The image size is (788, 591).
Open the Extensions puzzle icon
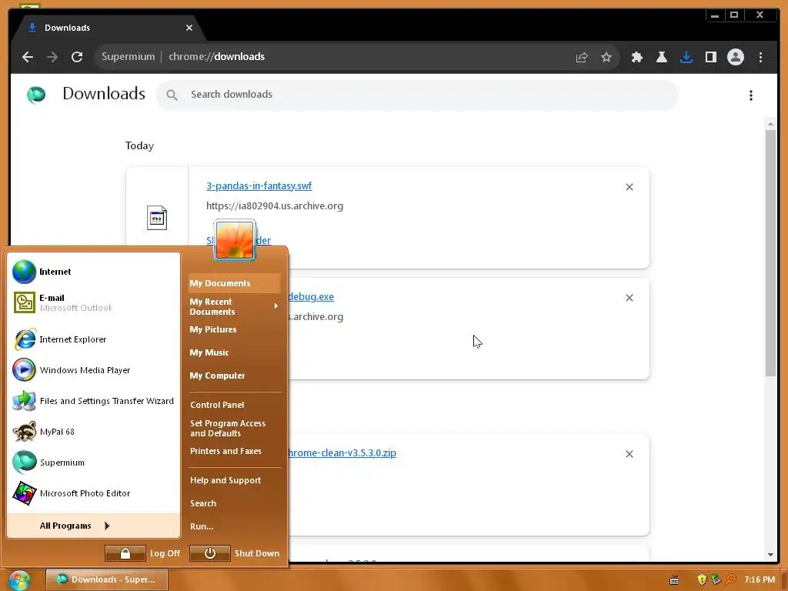(x=636, y=57)
